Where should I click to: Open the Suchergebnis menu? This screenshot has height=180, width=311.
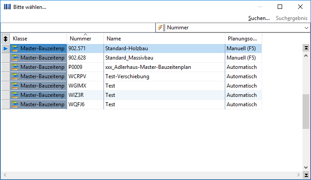pyautogui.click(x=291, y=18)
